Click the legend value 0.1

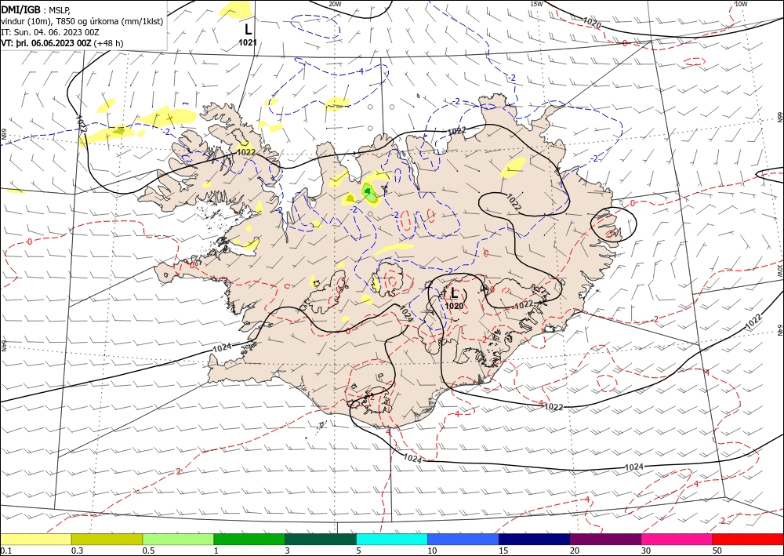(5, 551)
